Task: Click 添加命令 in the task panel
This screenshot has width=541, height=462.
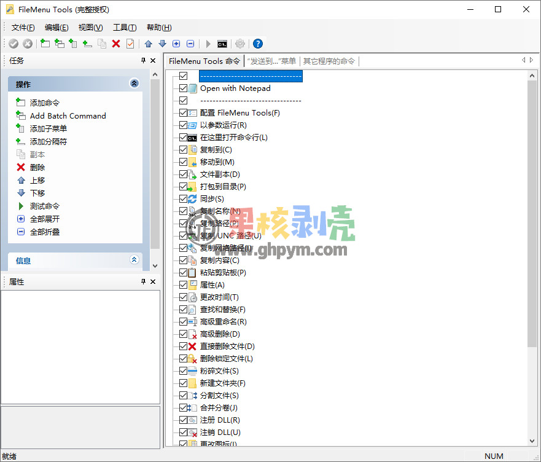Action: 44,103
